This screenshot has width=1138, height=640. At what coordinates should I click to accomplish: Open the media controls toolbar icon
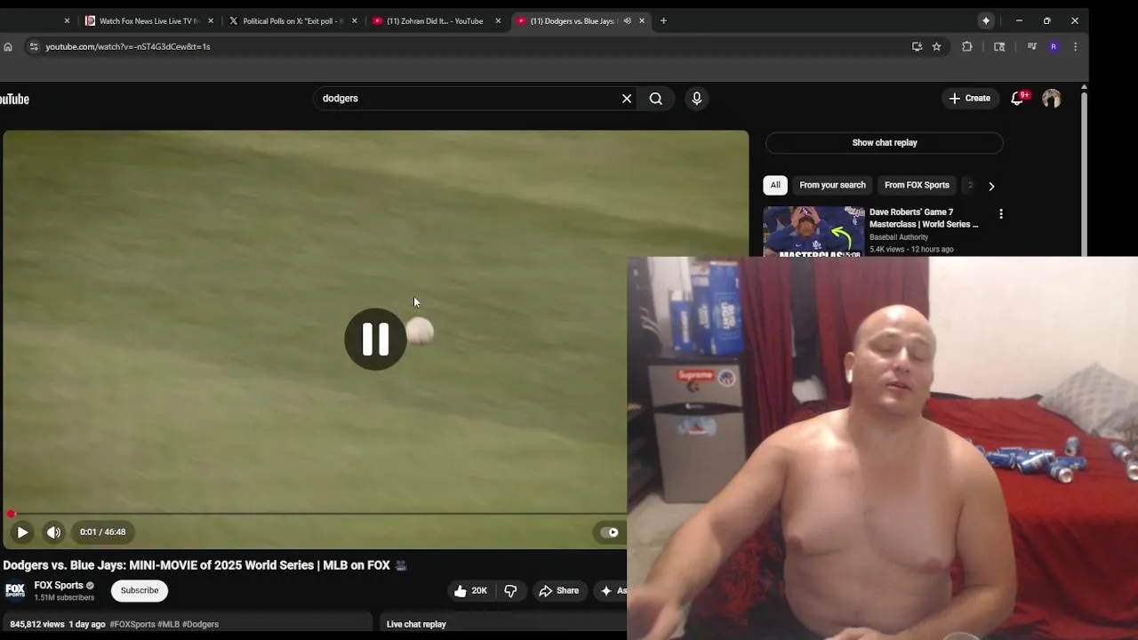pyautogui.click(x=1031, y=47)
